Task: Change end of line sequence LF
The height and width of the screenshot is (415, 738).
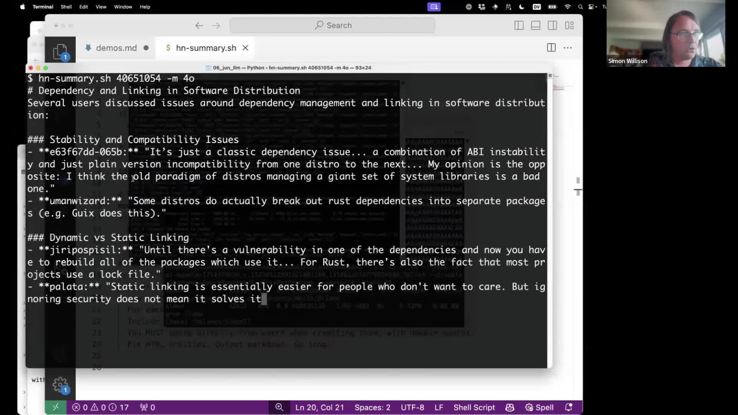Action: tap(439, 407)
